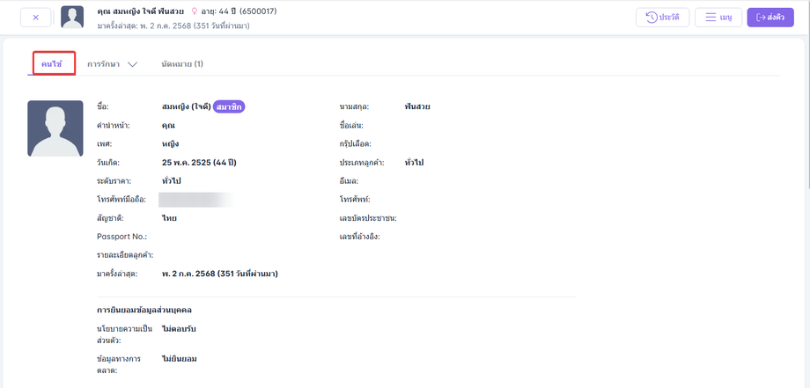
Task: Open the ประวัติ history button
Action: coord(662,18)
